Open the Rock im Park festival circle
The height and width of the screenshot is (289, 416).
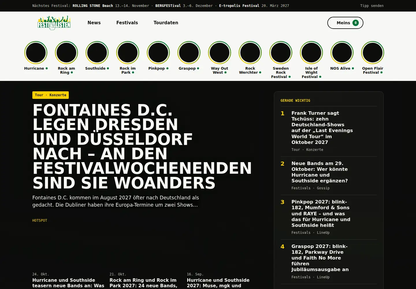[x=128, y=53]
